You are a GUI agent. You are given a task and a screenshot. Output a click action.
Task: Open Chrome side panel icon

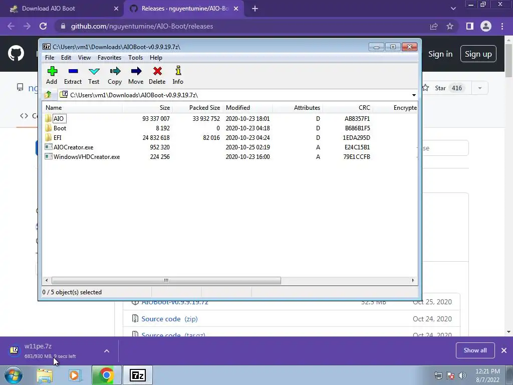(x=470, y=26)
